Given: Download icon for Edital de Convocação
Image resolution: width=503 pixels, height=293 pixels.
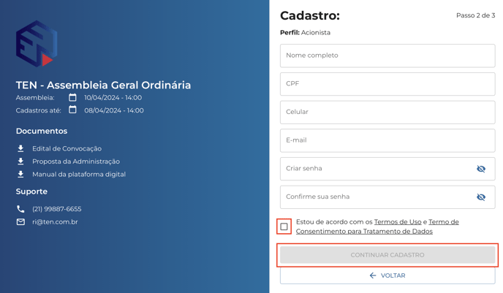Looking at the screenshot, I should (20, 148).
